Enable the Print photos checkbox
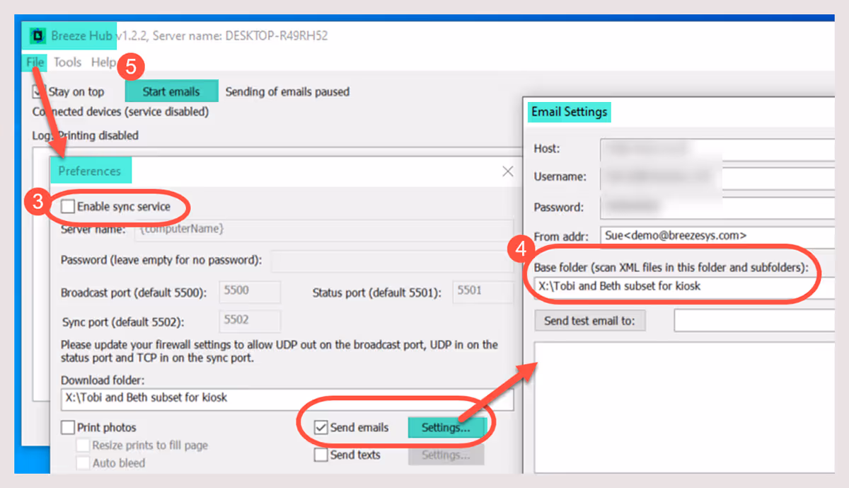 click(67, 428)
